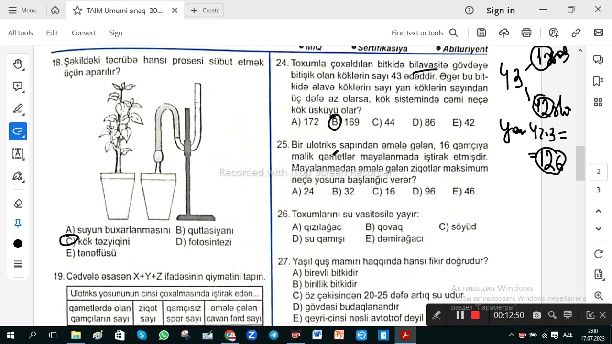Open the page fit display options
This screenshot has height=344, width=612.
tap(598, 274)
